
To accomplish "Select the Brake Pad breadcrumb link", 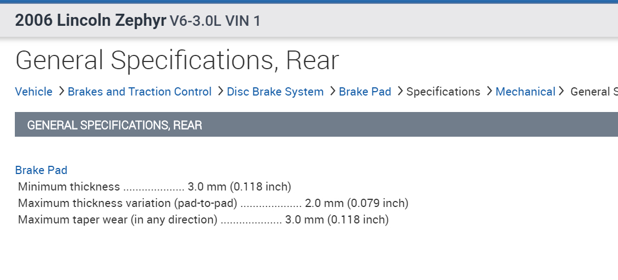I will (x=365, y=92).
